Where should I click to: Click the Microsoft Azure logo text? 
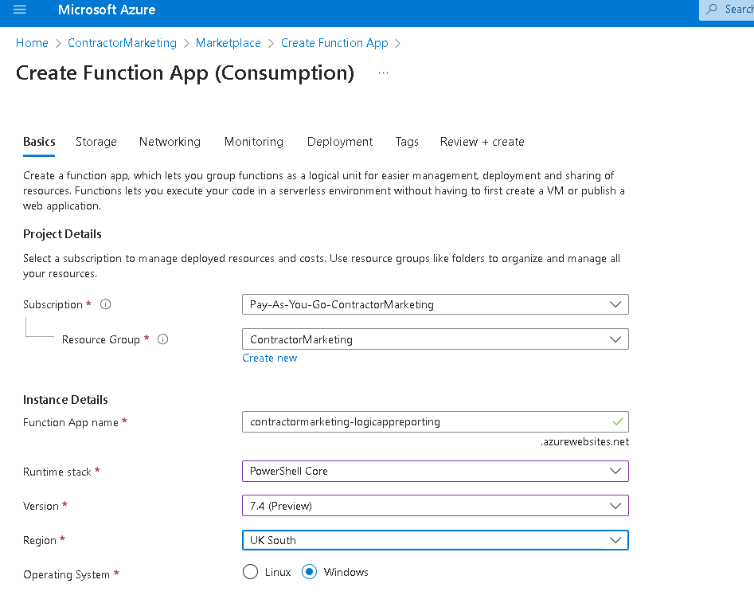[x=107, y=10]
